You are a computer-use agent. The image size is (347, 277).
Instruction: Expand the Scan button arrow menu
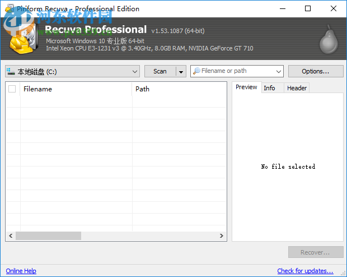click(x=181, y=71)
